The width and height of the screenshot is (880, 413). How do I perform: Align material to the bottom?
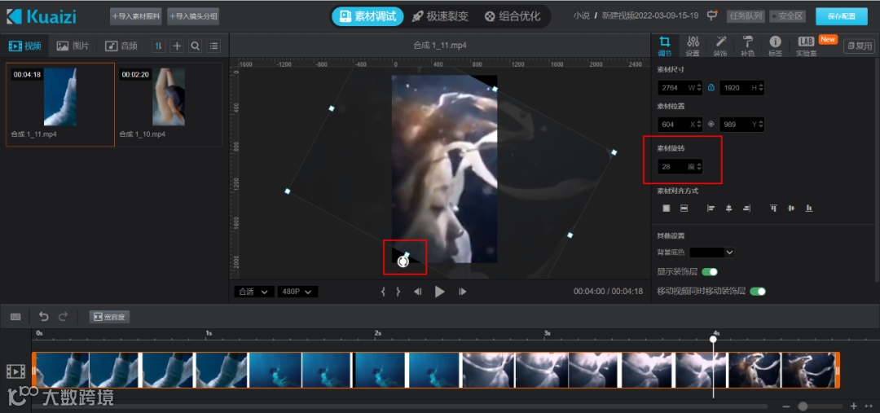pyautogui.click(x=809, y=209)
